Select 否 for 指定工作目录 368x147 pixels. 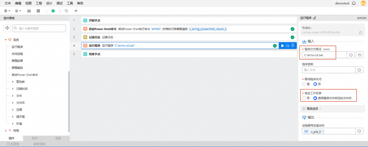pyautogui.click(x=304, y=98)
